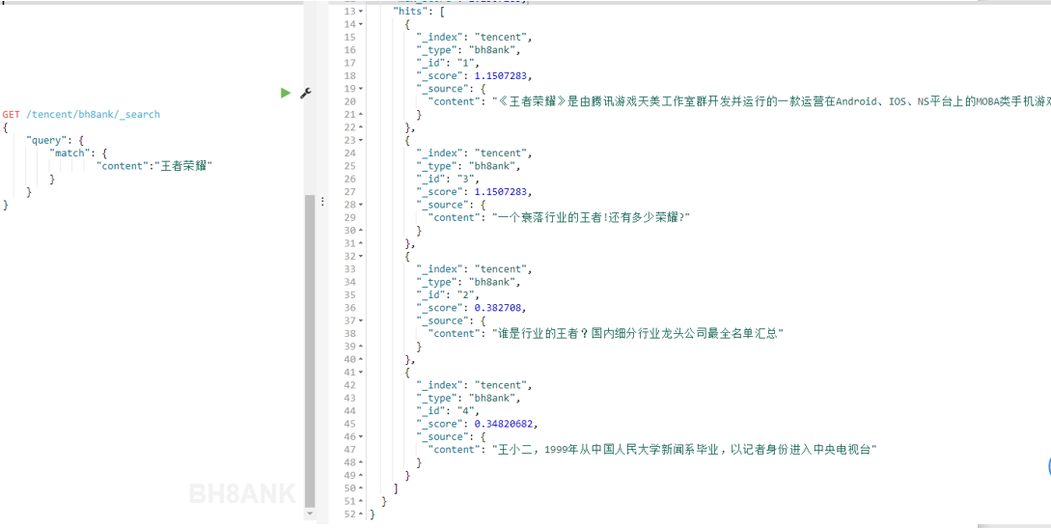Viewport: 1051px width, 528px height.
Task: Collapse the hit object starting at line 41
Action: pyautogui.click(x=362, y=372)
